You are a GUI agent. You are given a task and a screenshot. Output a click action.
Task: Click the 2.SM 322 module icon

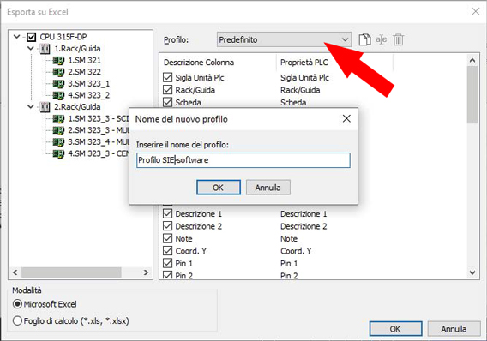pos(58,72)
